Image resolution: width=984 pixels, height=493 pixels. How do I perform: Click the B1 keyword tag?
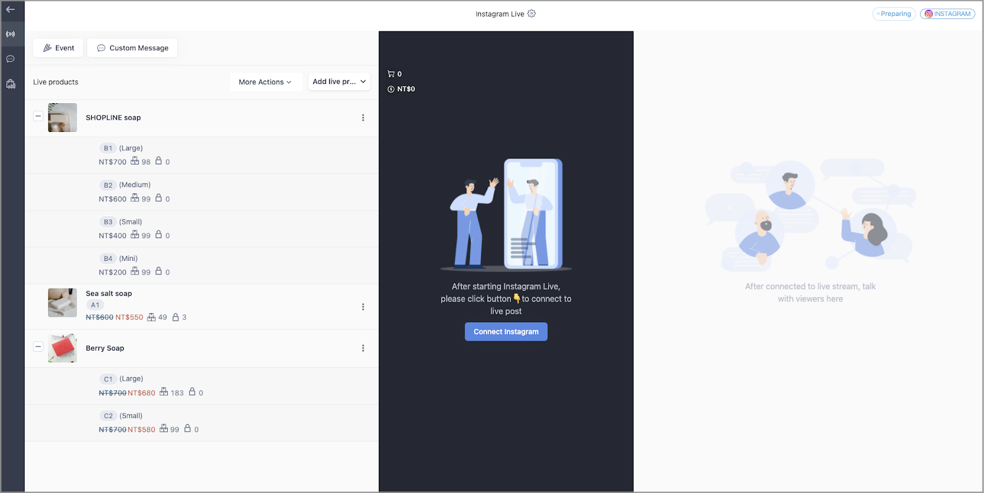[x=108, y=148]
